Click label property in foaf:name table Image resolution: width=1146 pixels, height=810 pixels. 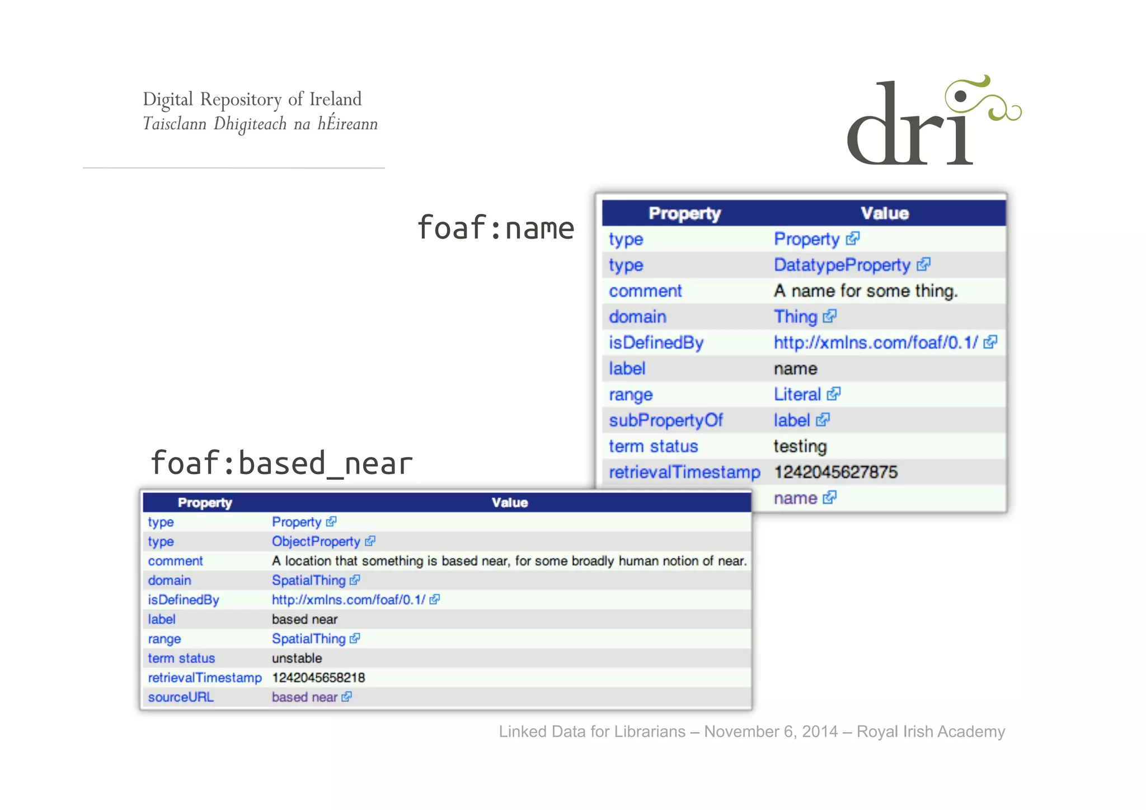627,368
